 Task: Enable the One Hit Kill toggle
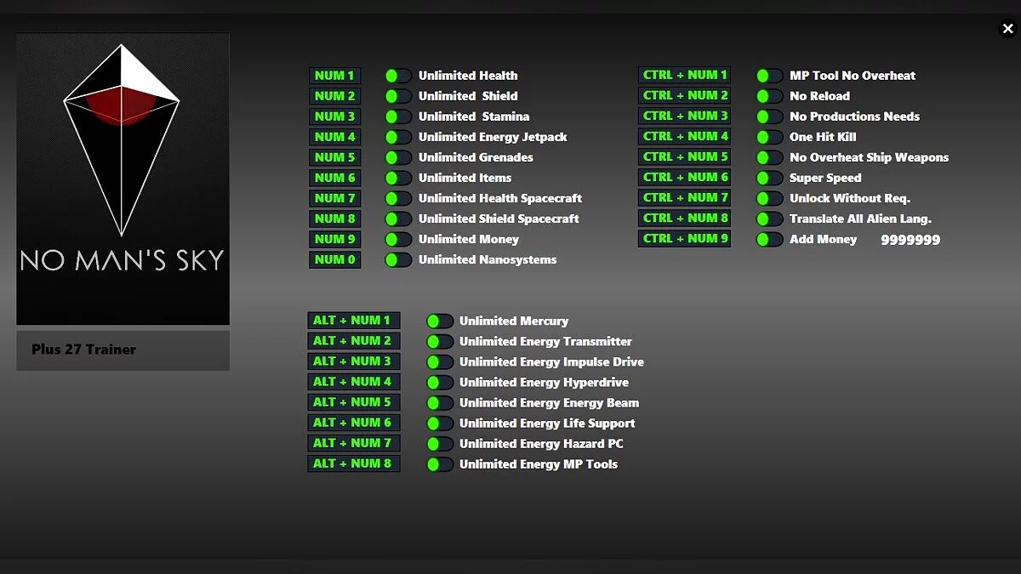point(769,137)
